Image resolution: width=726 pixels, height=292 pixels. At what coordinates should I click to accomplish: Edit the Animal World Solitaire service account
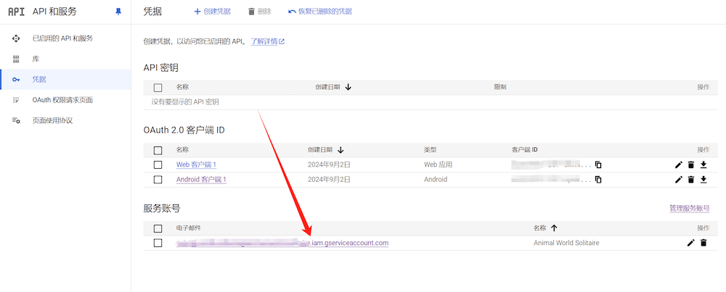pyautogui.click(x=690, y=243)
